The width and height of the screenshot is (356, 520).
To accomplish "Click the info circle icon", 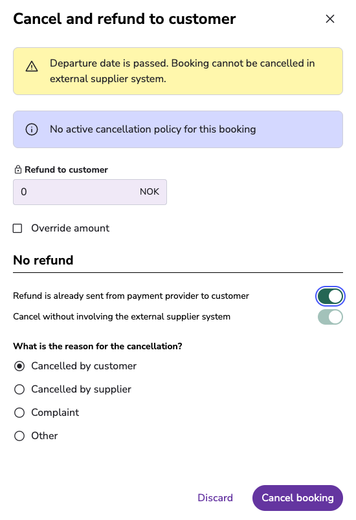I will point(32,129).
